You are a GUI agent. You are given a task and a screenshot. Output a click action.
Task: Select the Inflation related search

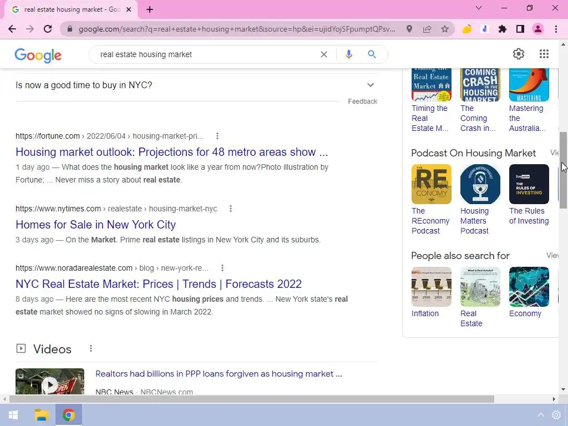pyautogui.click(x=431, y=293)
